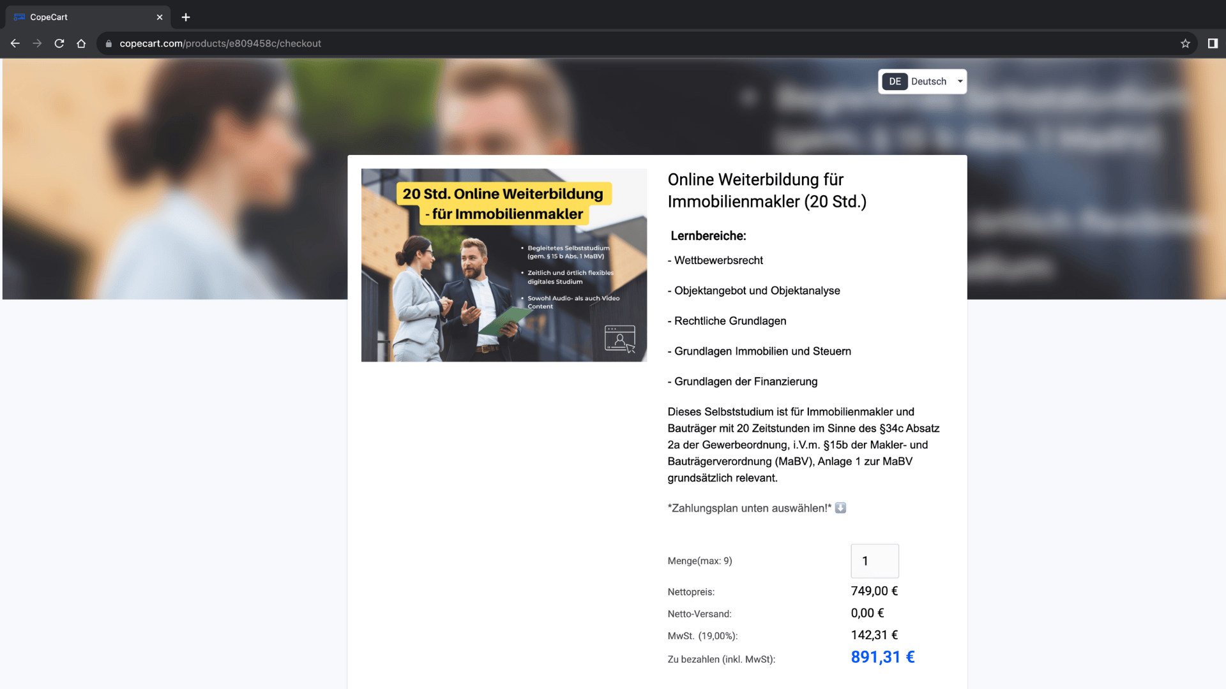Image resolution: width=1226 pixels, height=689 pixels.
Task: Click the browser forward arrow
Action: coord(37,43)
